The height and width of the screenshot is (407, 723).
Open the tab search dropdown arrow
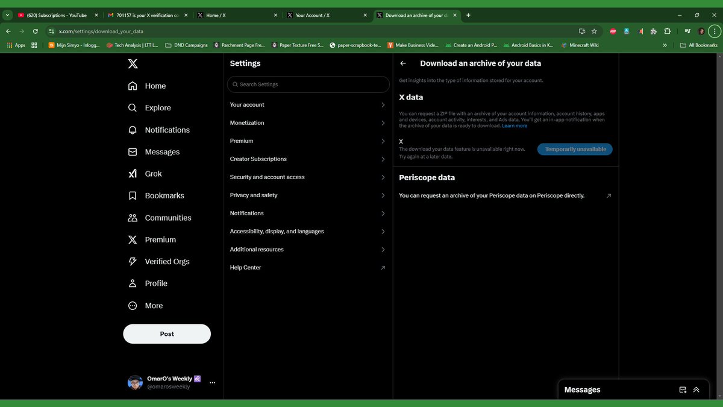[x=7, y=15]
